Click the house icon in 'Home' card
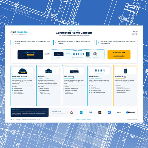148x148 pixels. coord(49,71)
